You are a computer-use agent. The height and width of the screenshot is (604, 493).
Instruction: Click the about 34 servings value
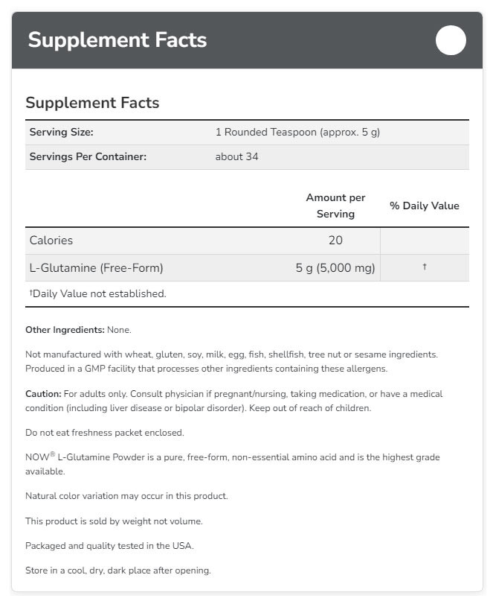pyautogui.click(x=236, y=157)
